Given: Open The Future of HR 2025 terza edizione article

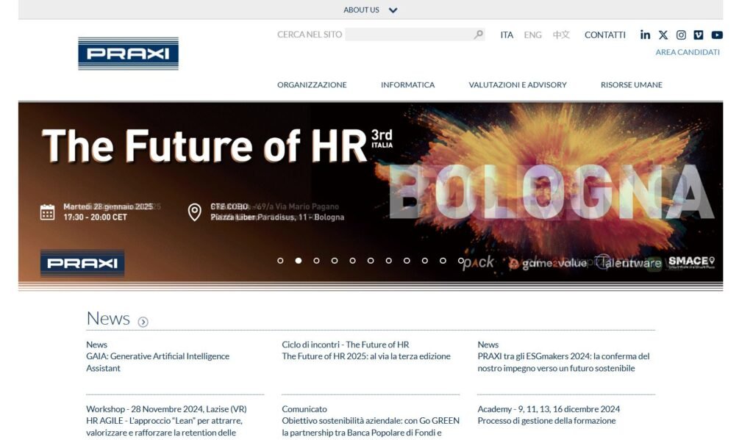Looking at the screenshot, I should point(366,356).
